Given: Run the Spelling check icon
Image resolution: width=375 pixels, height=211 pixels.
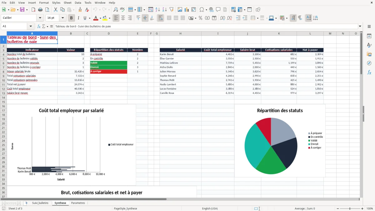Looking at the screenshot, I should tap(122, 10).
